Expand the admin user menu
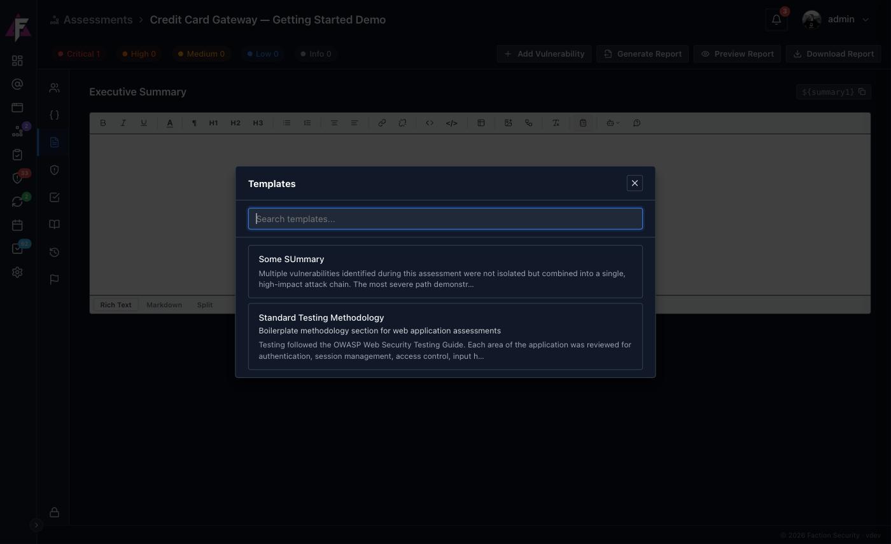This screenshot has height=544, width=891. click(x=836, y=20)
